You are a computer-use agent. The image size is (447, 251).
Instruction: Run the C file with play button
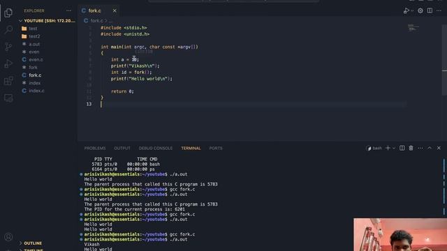click(x=406, y=10)
